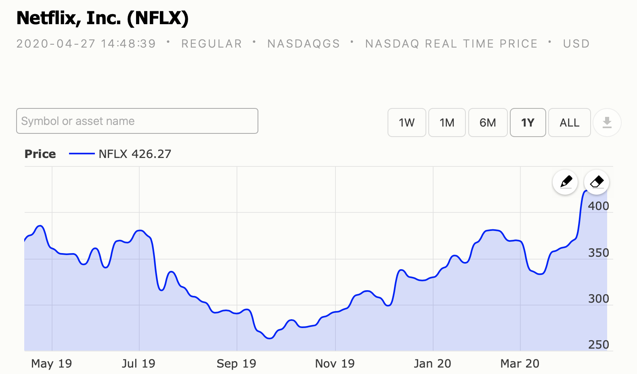The height and width of the screenshot is (374, 637).
Task: Click the REGULAR market status label
Action: [212, 44]
